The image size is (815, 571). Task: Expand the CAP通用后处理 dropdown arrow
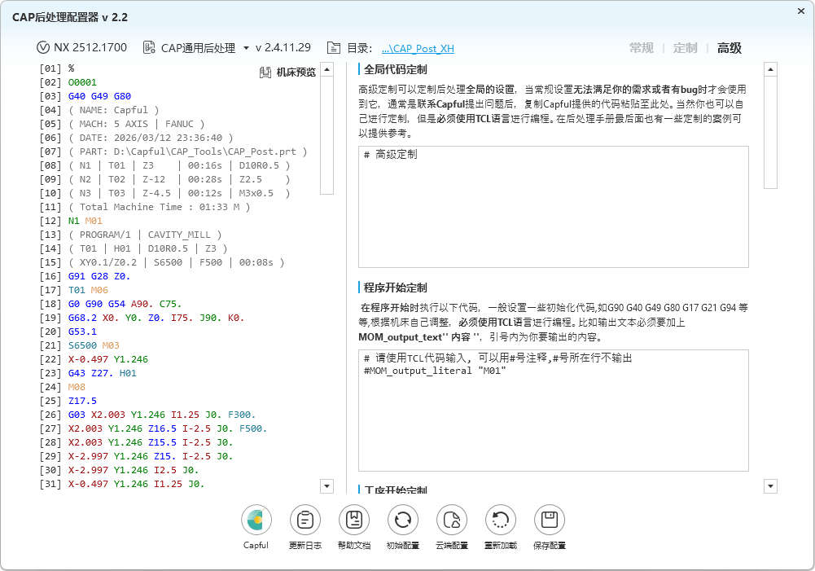coord(246,48)
